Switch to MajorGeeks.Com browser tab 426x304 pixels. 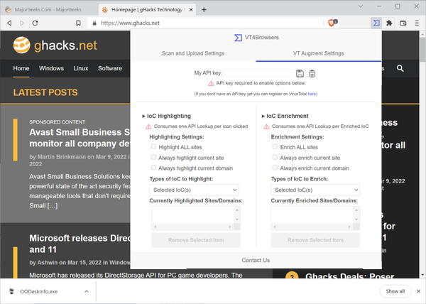click(x=48, y=10)
